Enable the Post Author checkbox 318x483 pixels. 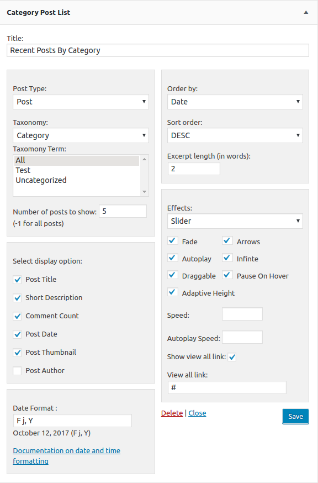pyautogui.click(x=17, y=371)
